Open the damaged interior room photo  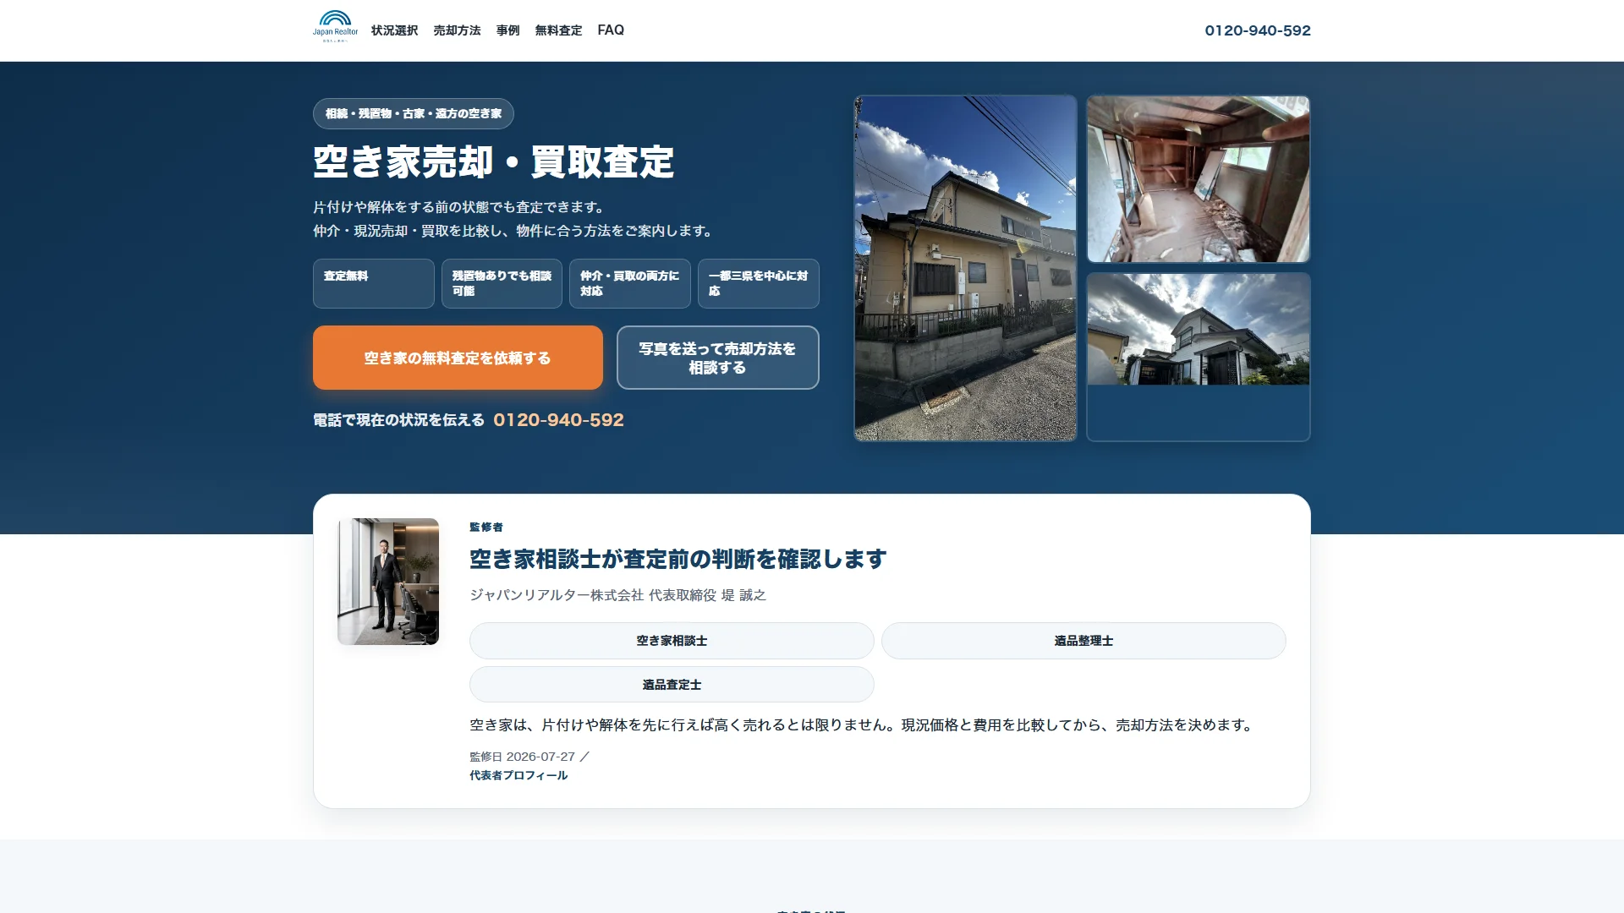[x=1199, y=179]
